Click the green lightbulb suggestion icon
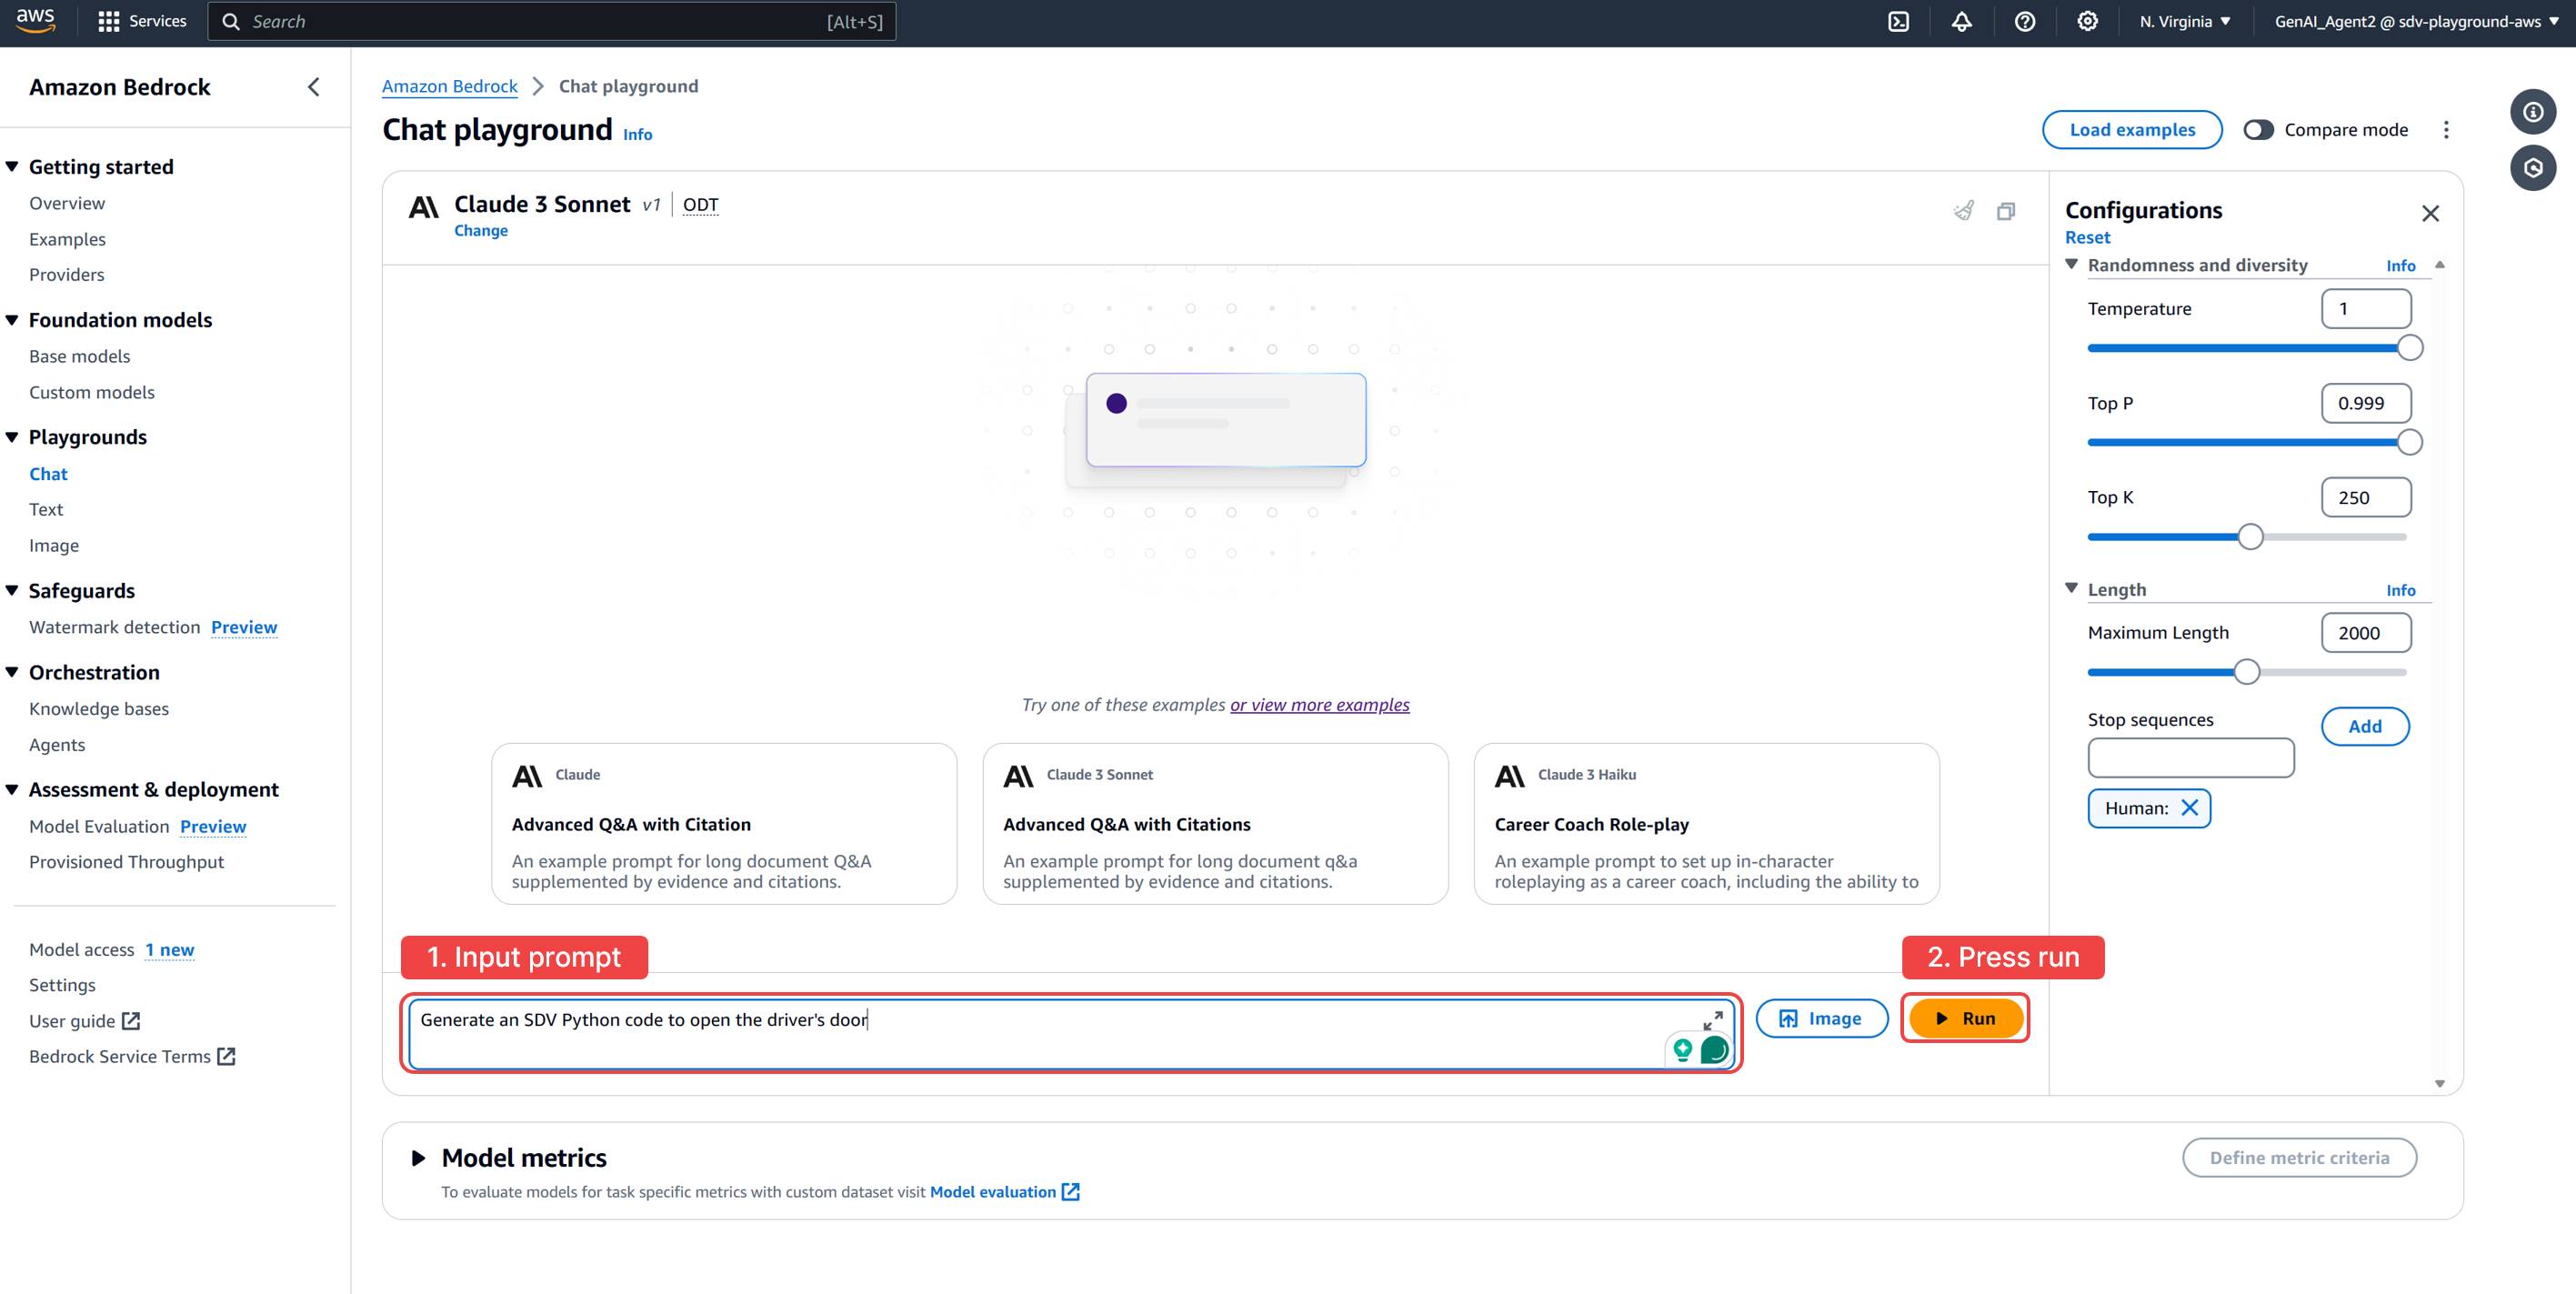2576x1294 pixels. point(1683,1050)
